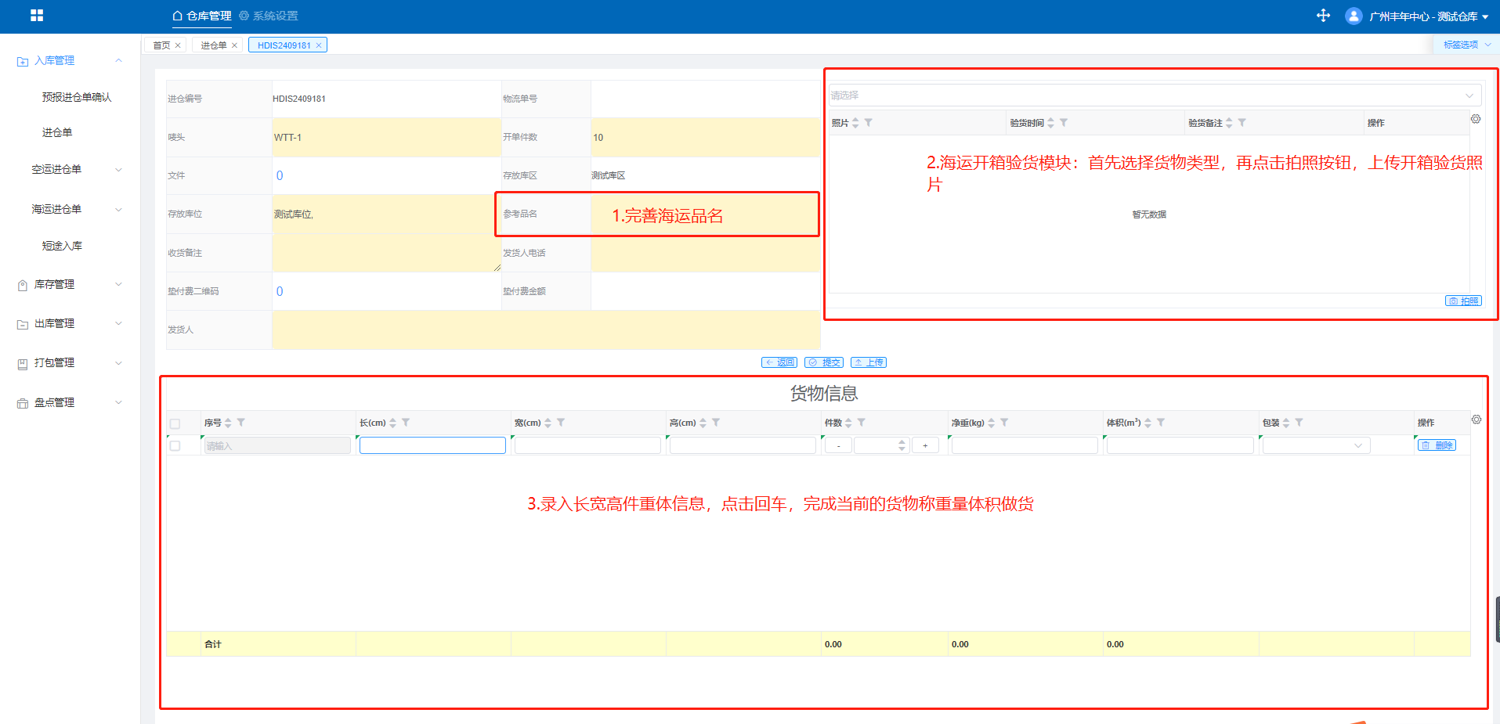The image size is (1500, 724).
Task: Click the 拍照 photo button
Action: [x=1463, y=301]
